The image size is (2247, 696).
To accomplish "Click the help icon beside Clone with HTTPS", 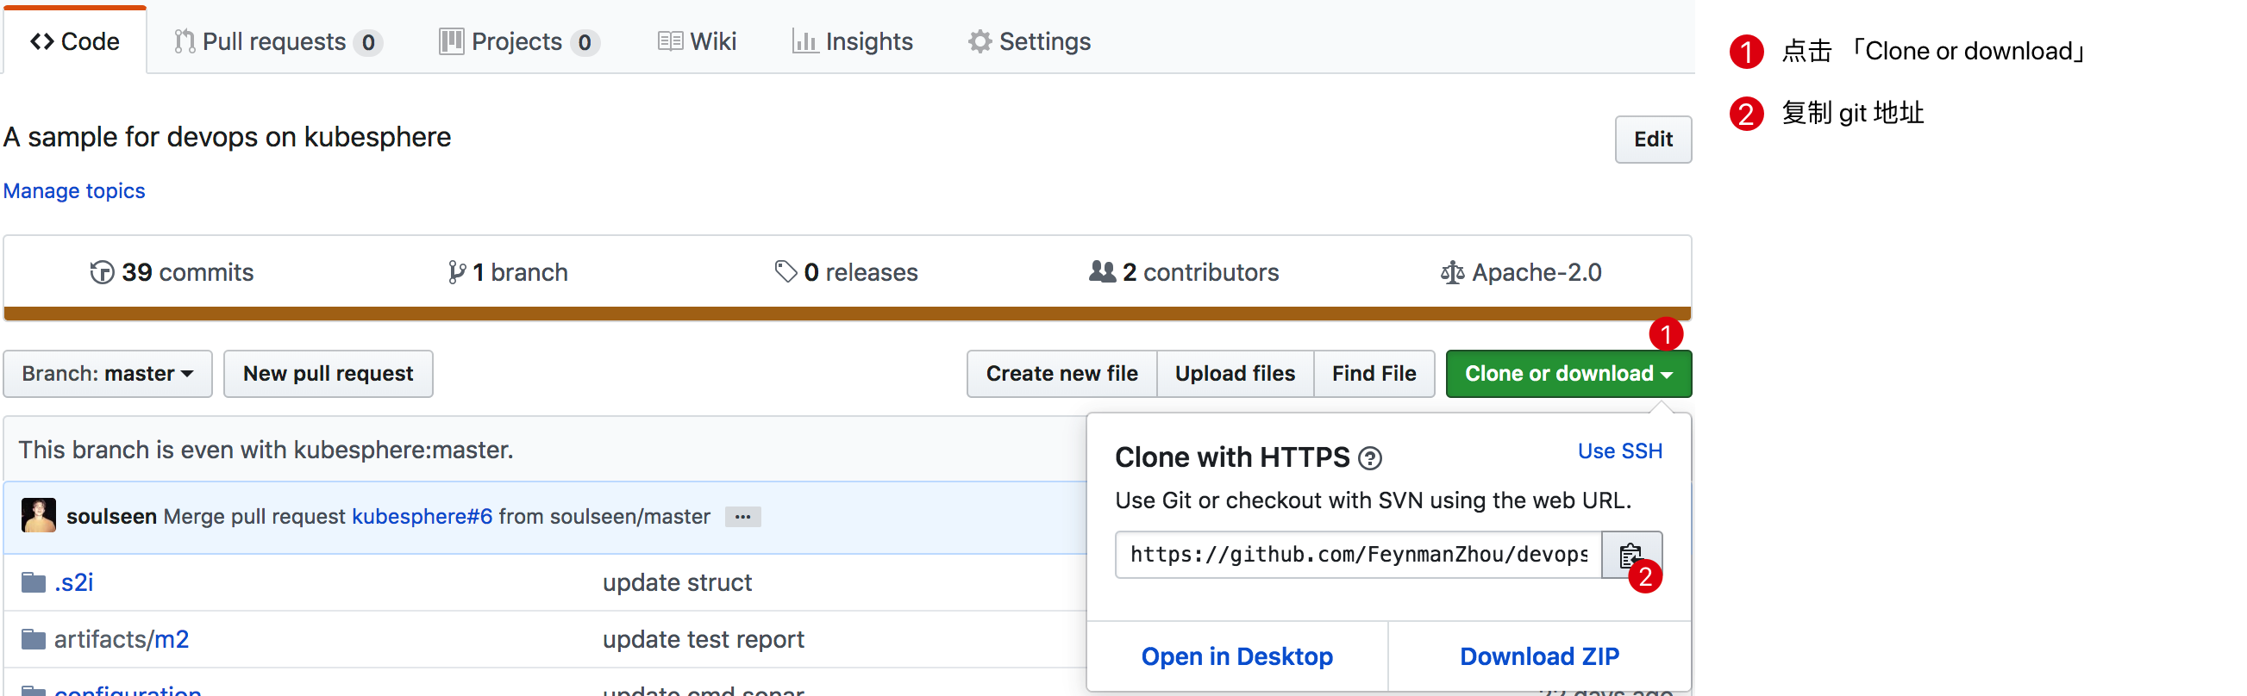I will (1369, 458).
